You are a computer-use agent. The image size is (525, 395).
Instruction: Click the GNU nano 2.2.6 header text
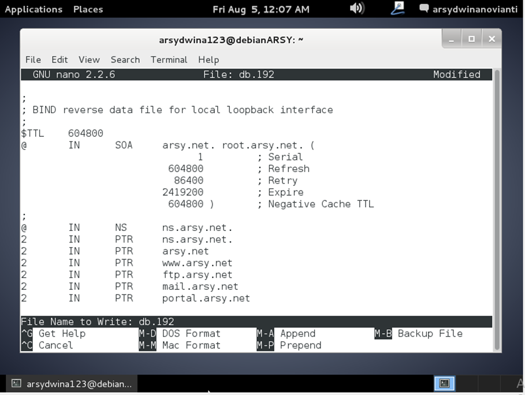(x=74, y=74)
